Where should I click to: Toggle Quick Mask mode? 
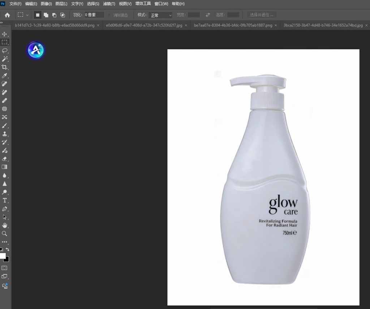[x=5, y=268]
